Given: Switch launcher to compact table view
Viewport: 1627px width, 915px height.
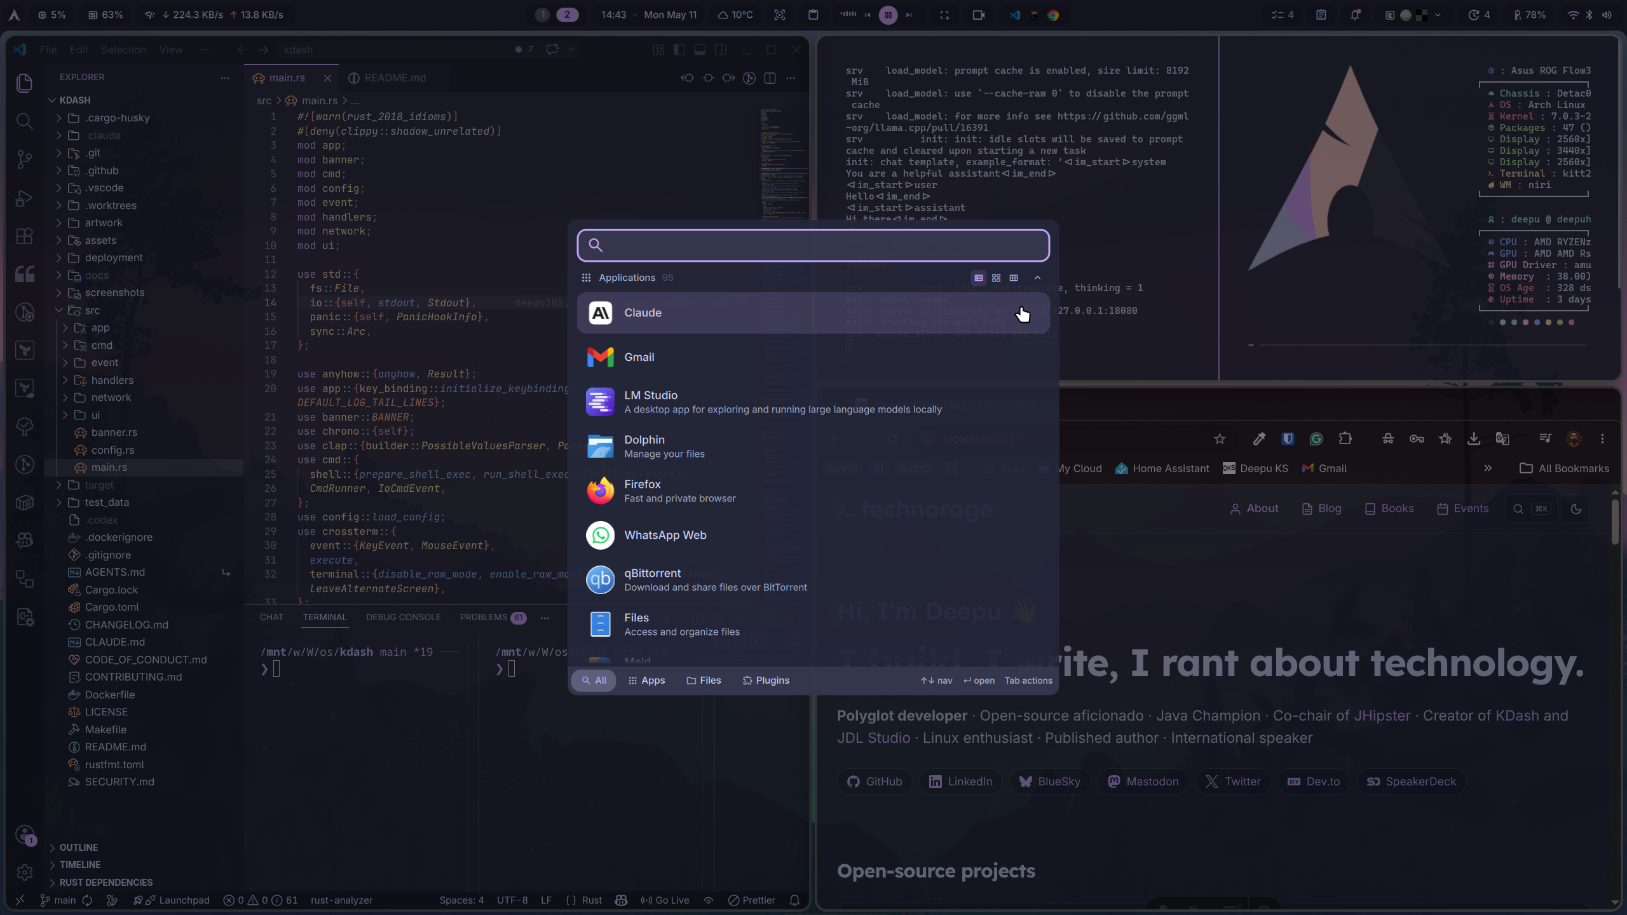Looking at the screenshot, I should (1014, 278).
